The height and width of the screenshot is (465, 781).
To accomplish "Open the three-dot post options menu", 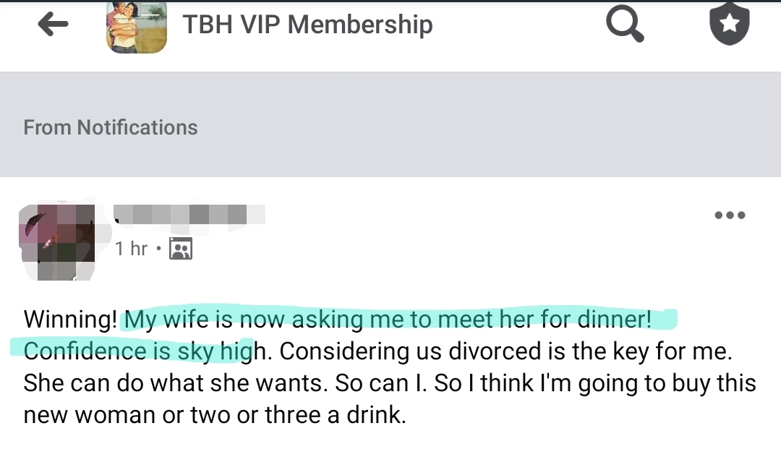I will click(x=729, y=216).
